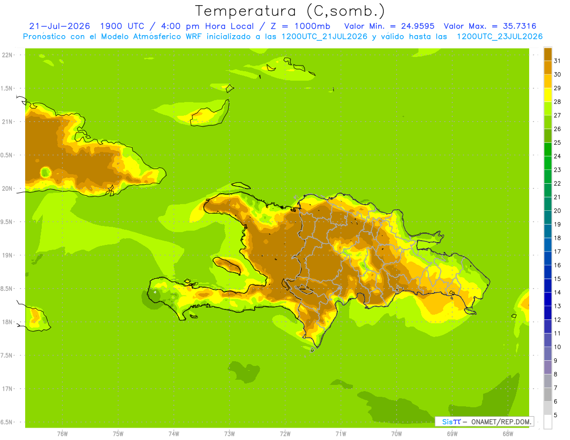The image size is (570, 440).
Task: Click the blue swatch between legend 16 and 17
Action: (548, 258)
